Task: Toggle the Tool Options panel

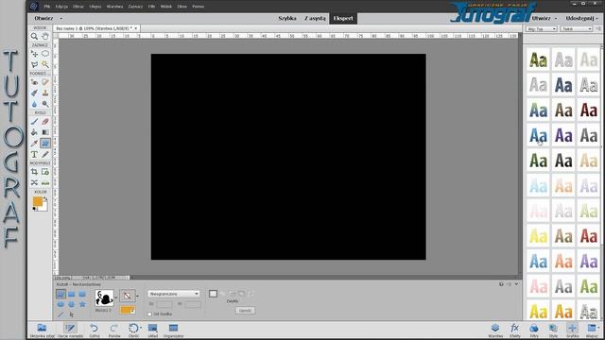Action: point(70,330)
